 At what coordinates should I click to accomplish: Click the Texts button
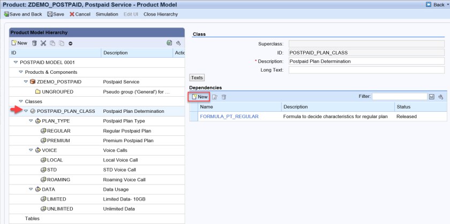(197, 78)
